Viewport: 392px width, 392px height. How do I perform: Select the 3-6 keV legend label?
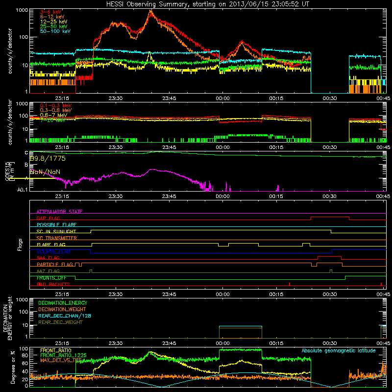[51, 12]
